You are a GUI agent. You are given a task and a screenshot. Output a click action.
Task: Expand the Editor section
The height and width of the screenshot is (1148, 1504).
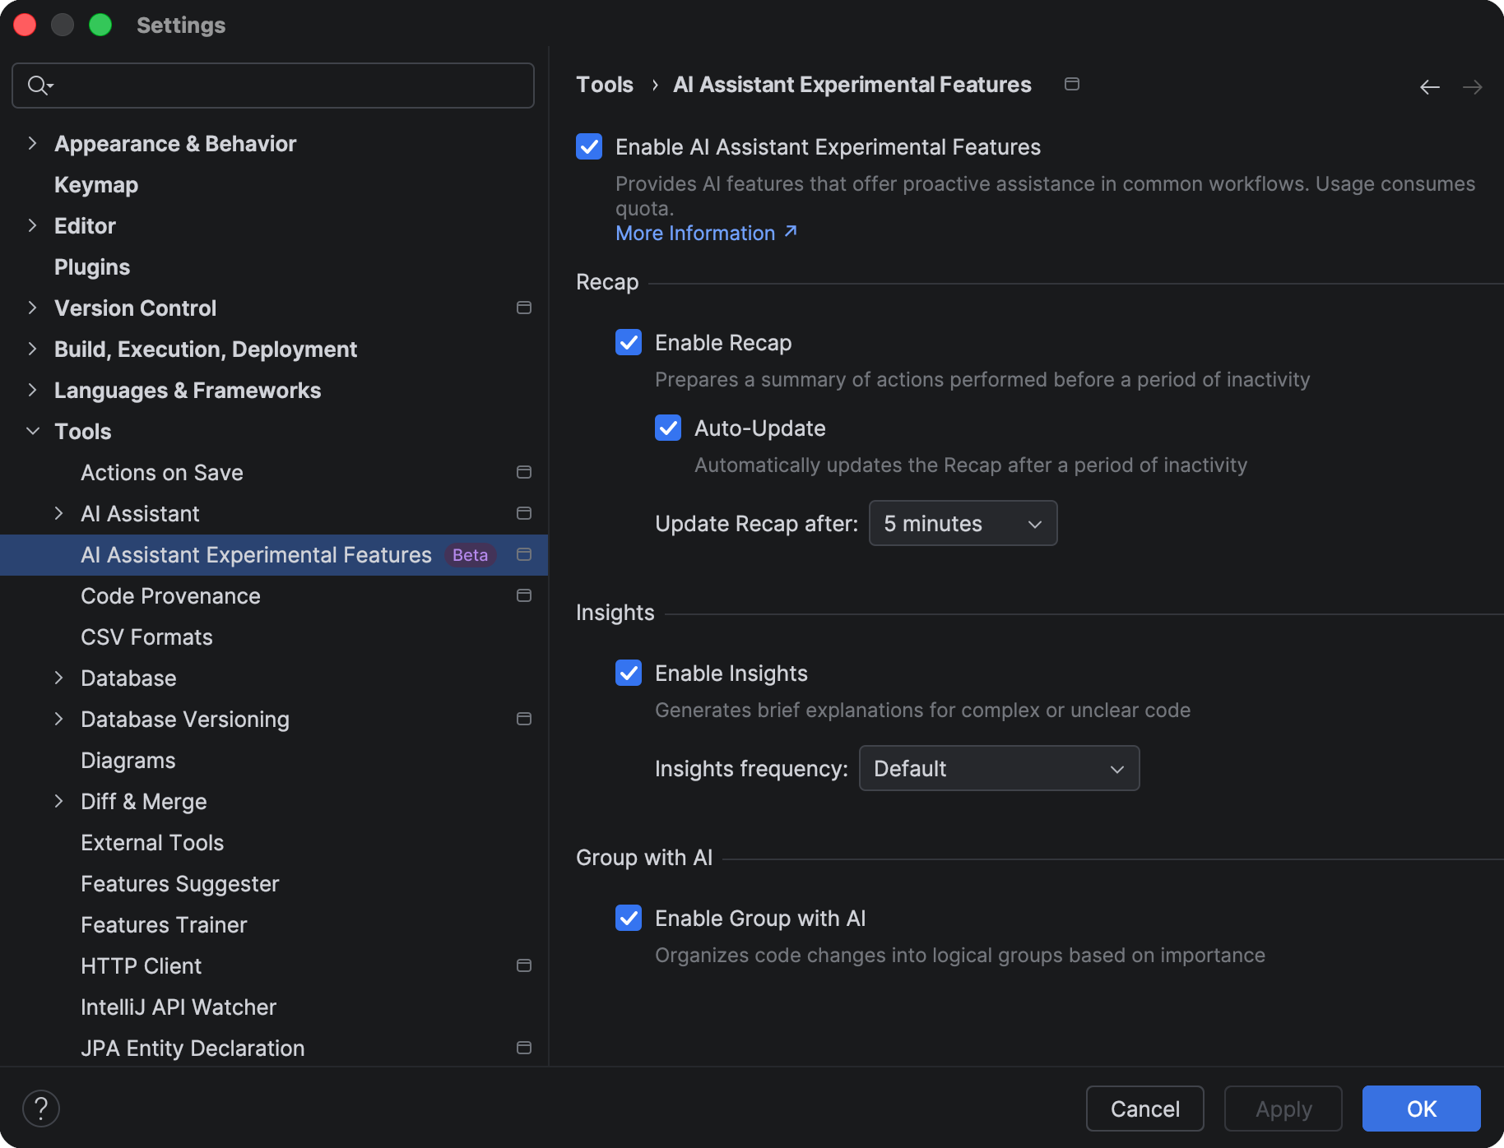pyautogui.click(x=32, y=225)
